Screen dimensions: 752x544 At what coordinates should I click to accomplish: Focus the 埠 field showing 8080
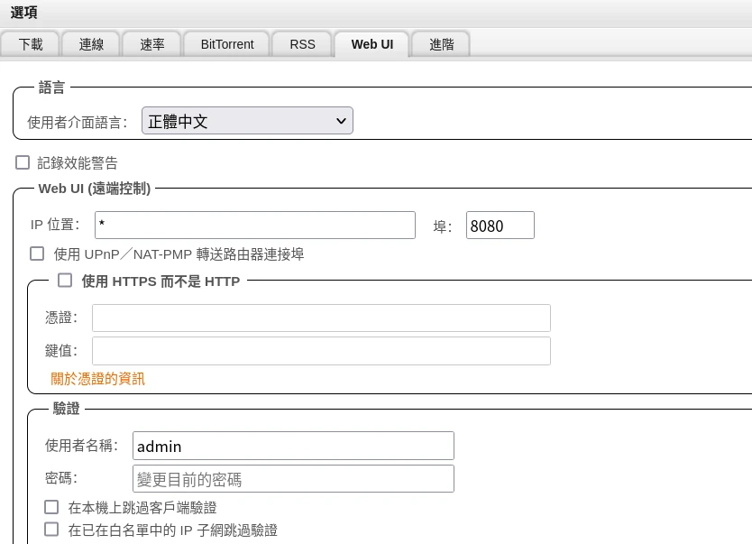click(x=500, y=225)
